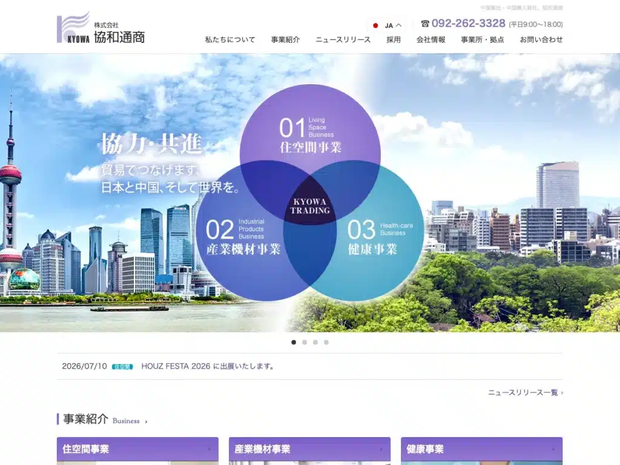
Task: Click news date 2026/07/10
Action: 84,366
